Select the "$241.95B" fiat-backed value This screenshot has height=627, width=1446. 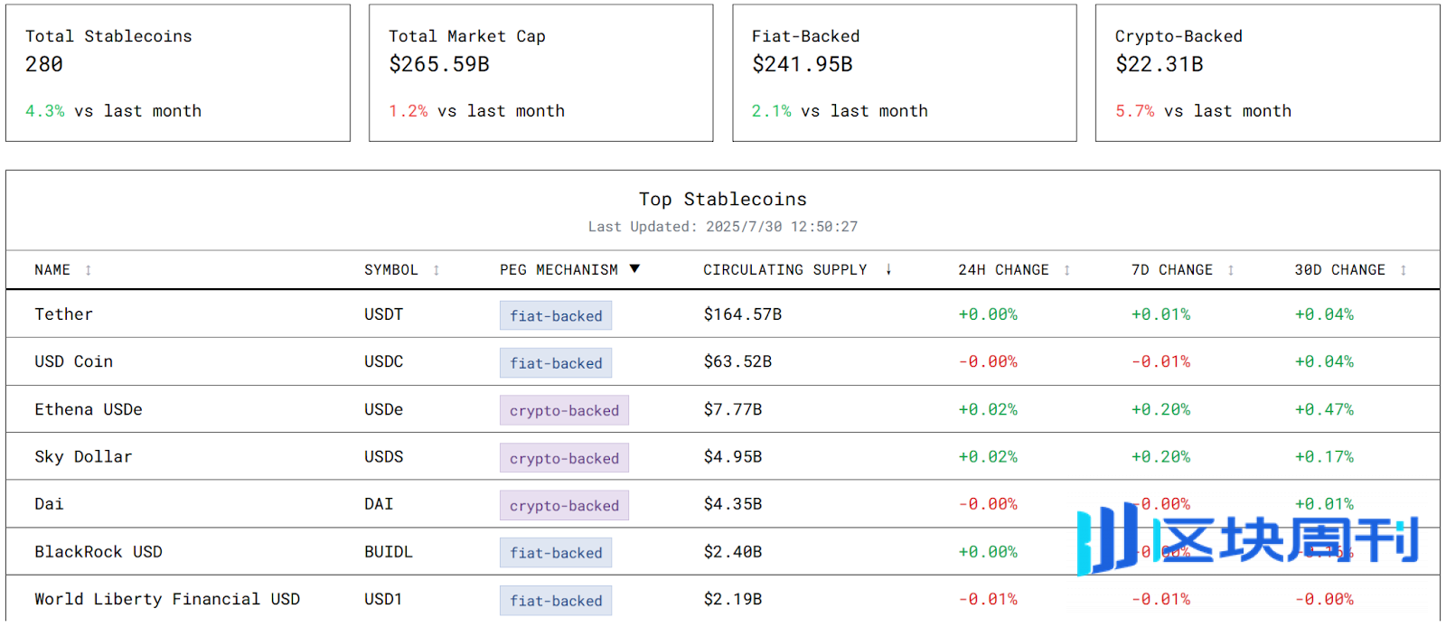coord(803,64)
